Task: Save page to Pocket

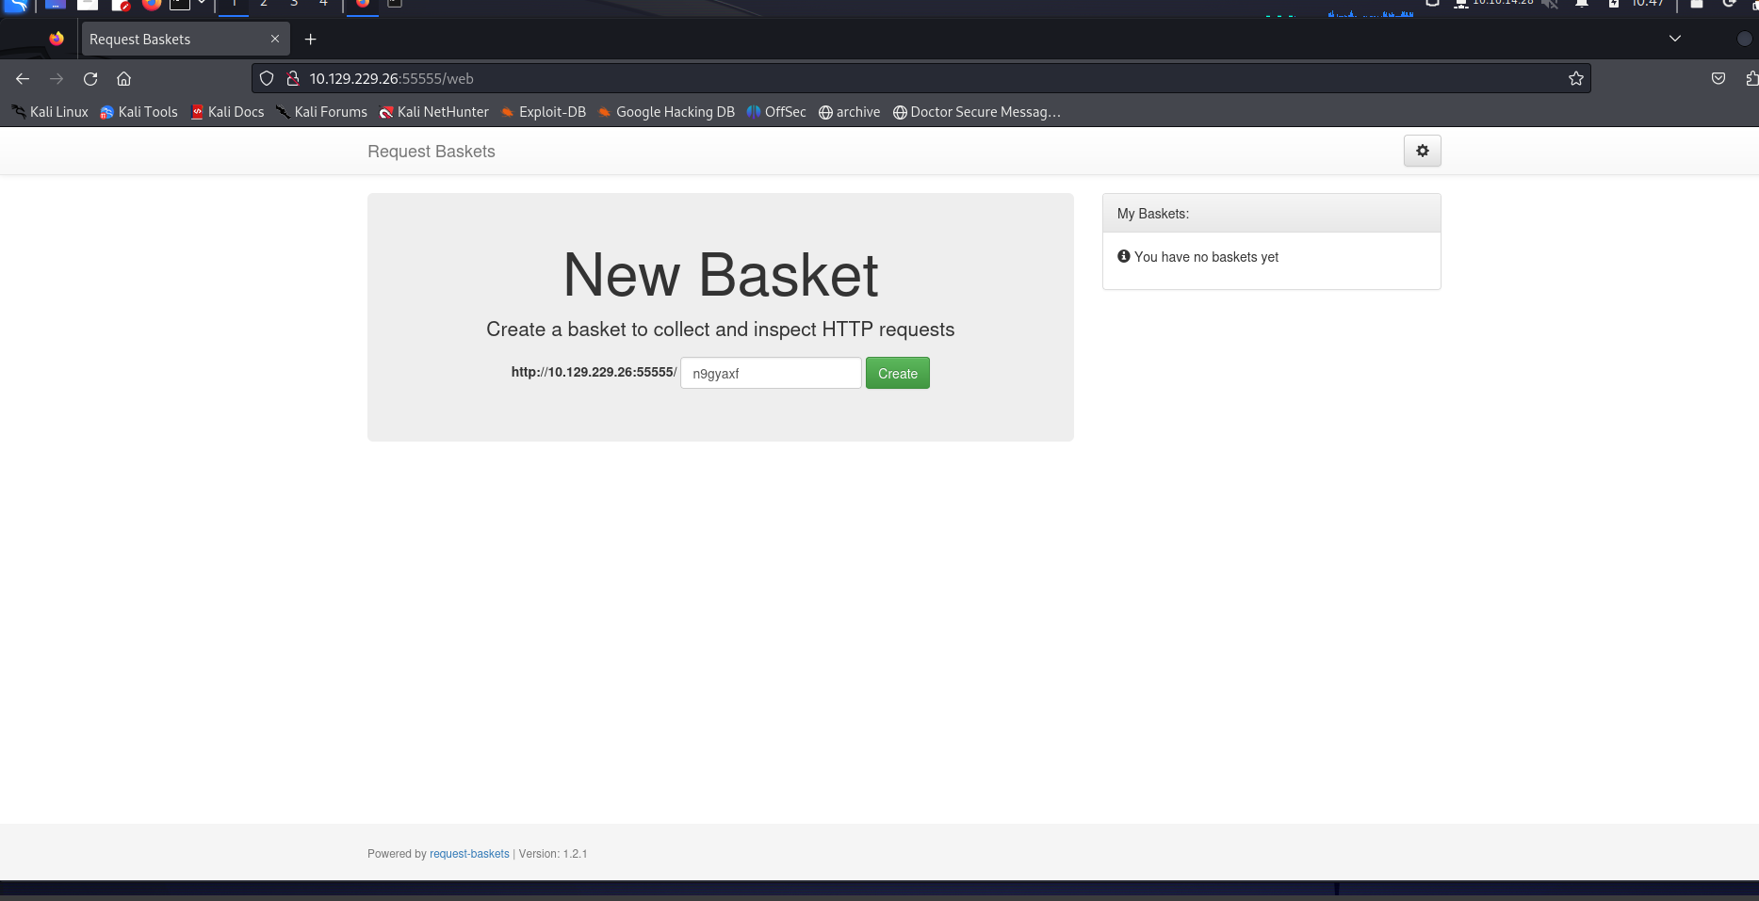Action: (x=1718, y=79)
